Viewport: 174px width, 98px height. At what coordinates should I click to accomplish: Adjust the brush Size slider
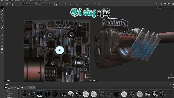[16, 5]
